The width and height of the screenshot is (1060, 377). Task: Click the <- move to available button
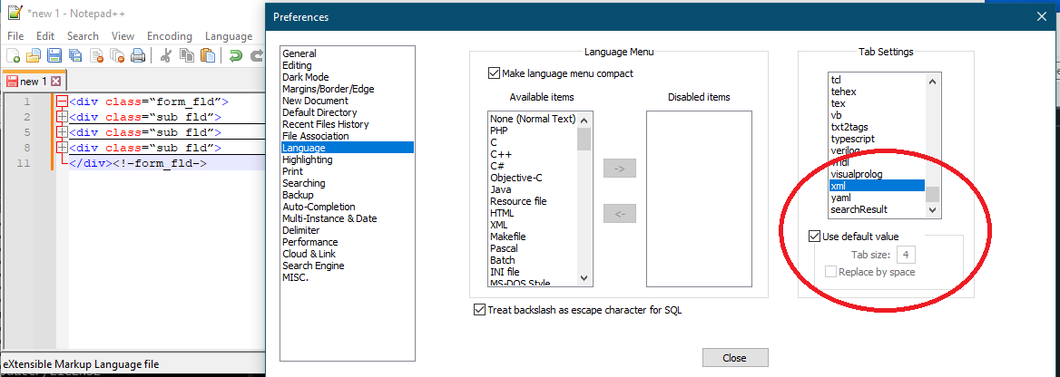pyautogui.click(x=619, y=214)
